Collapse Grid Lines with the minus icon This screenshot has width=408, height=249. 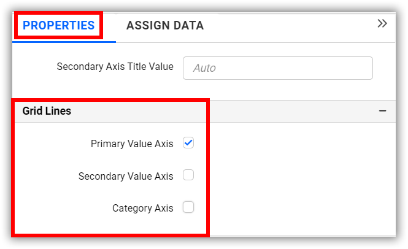click(382, 111)
